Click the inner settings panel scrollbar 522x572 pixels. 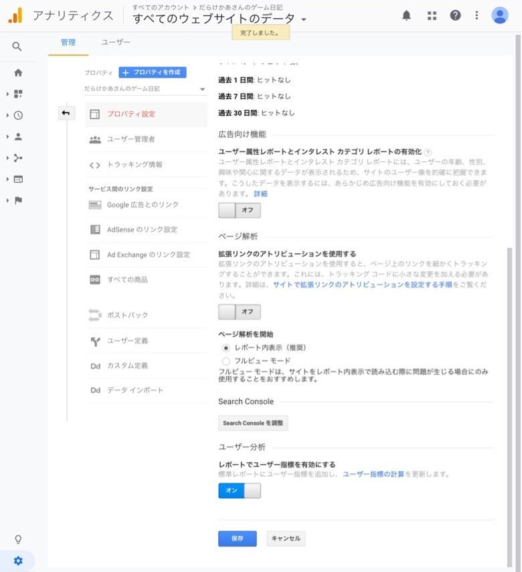coord(509,407)
